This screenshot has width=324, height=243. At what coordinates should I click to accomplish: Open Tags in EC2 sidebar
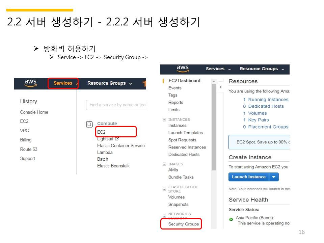click(x=173, y=95)
